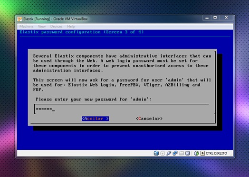Click the host key arrow indicator icon
Screen dimensions: 249x177
click(x=202, y=153)
